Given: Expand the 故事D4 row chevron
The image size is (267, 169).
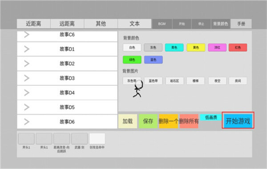Looking at the screenshot, I should tap(27, 93).
